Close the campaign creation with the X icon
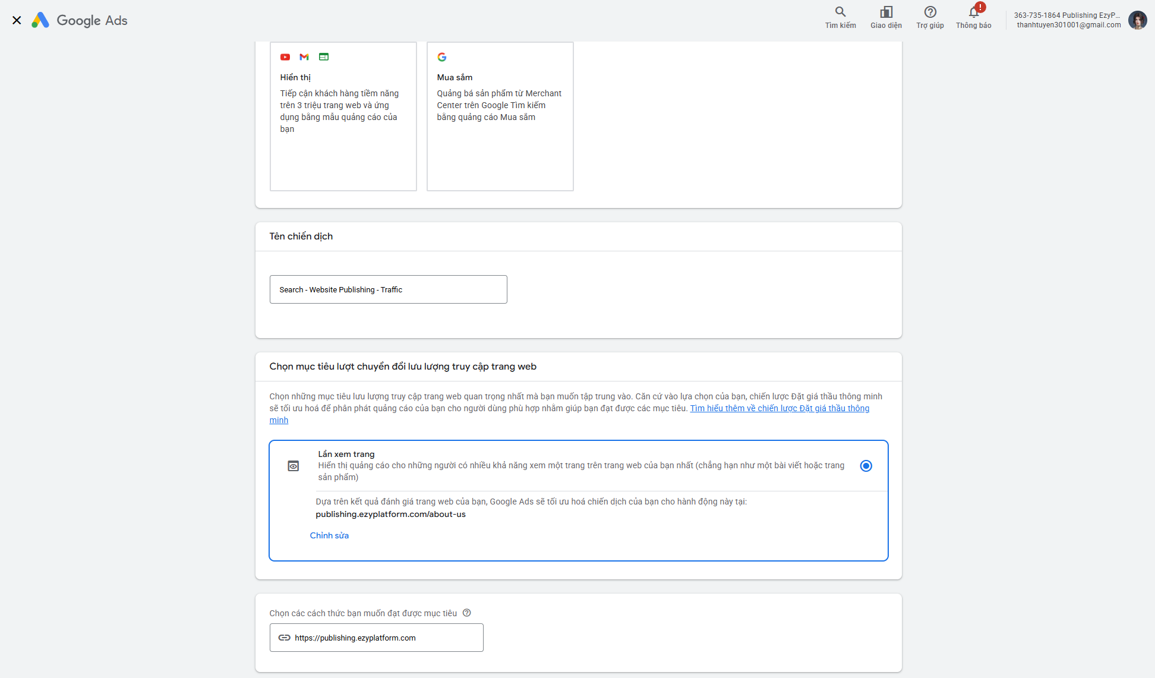This screenshot has width=1155, height=678. click(17, 20)
